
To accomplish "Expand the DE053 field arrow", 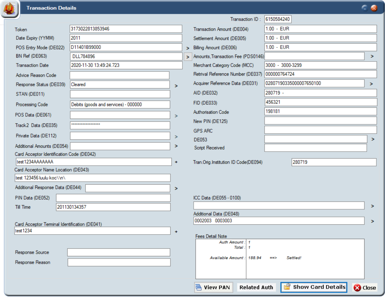I will [x=373, y=139].
